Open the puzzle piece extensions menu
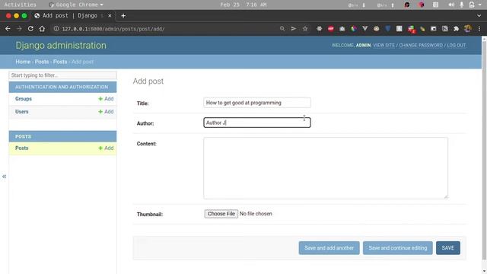487x274 pixels. pos(457,29)
